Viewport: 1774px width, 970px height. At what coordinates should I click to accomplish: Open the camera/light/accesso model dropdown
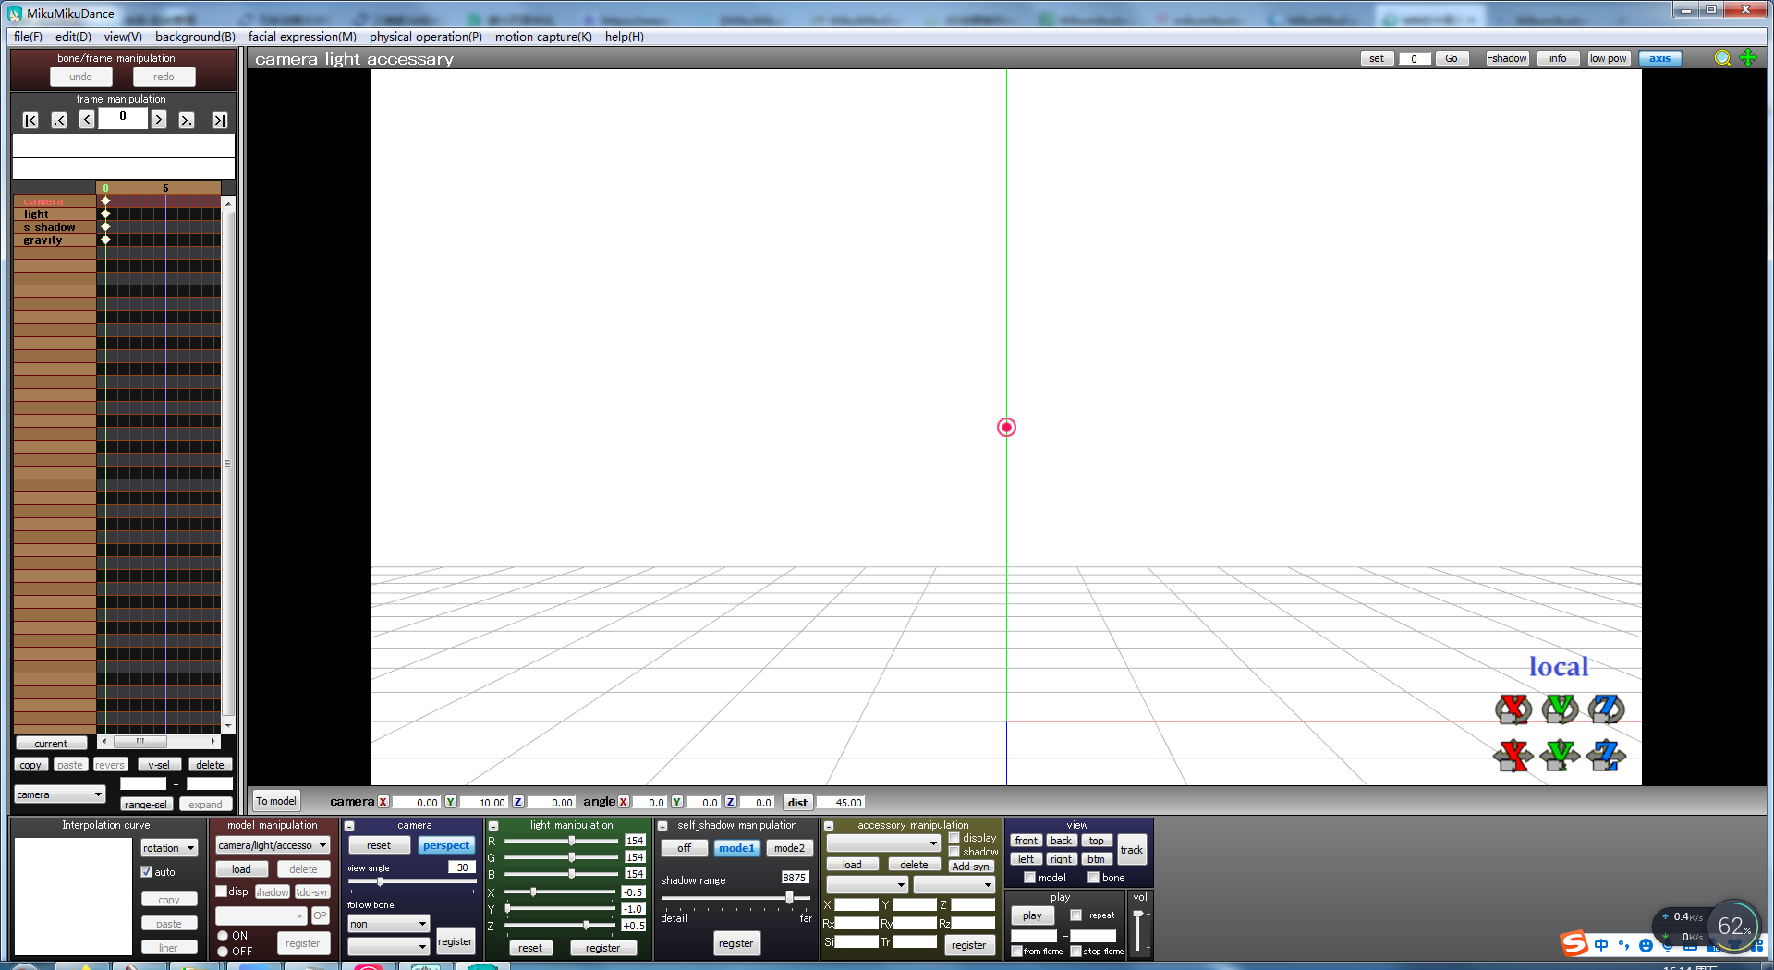(x=273, y=844)
